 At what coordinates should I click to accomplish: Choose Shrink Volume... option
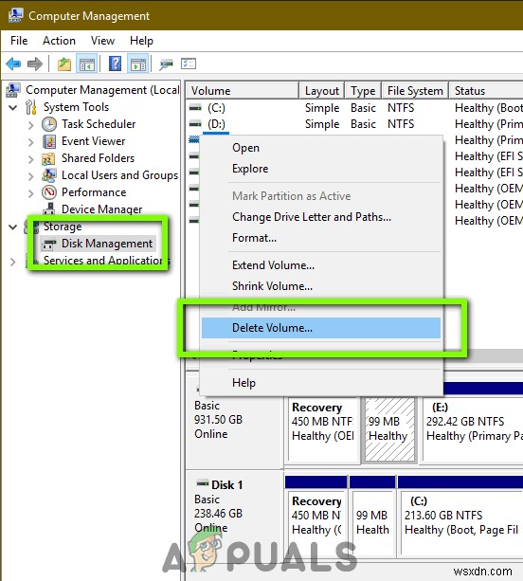coord(321,286)
